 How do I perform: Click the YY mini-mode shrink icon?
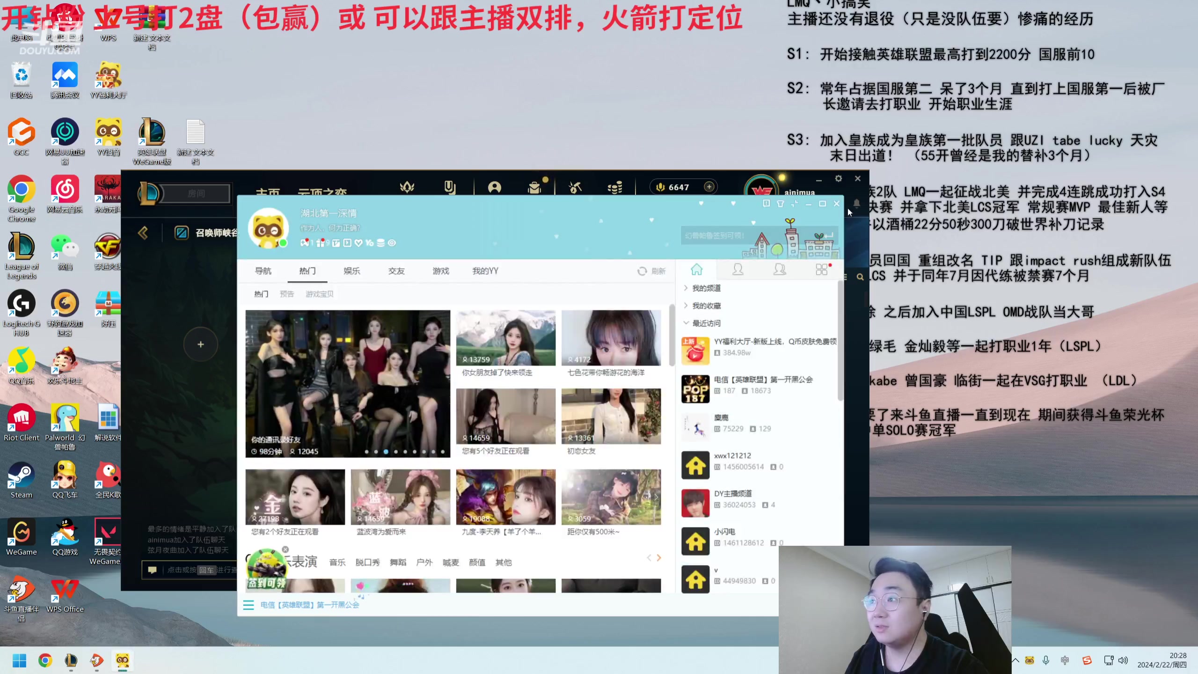[794, 204]
